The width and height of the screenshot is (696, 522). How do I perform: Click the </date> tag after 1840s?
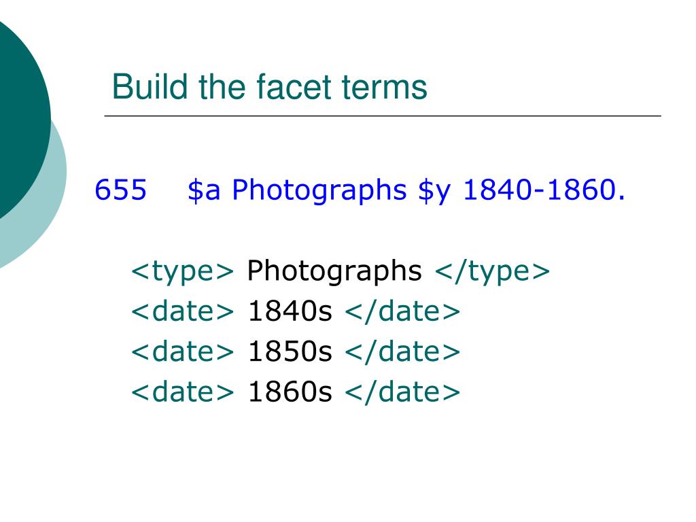[x=402, y=311]
